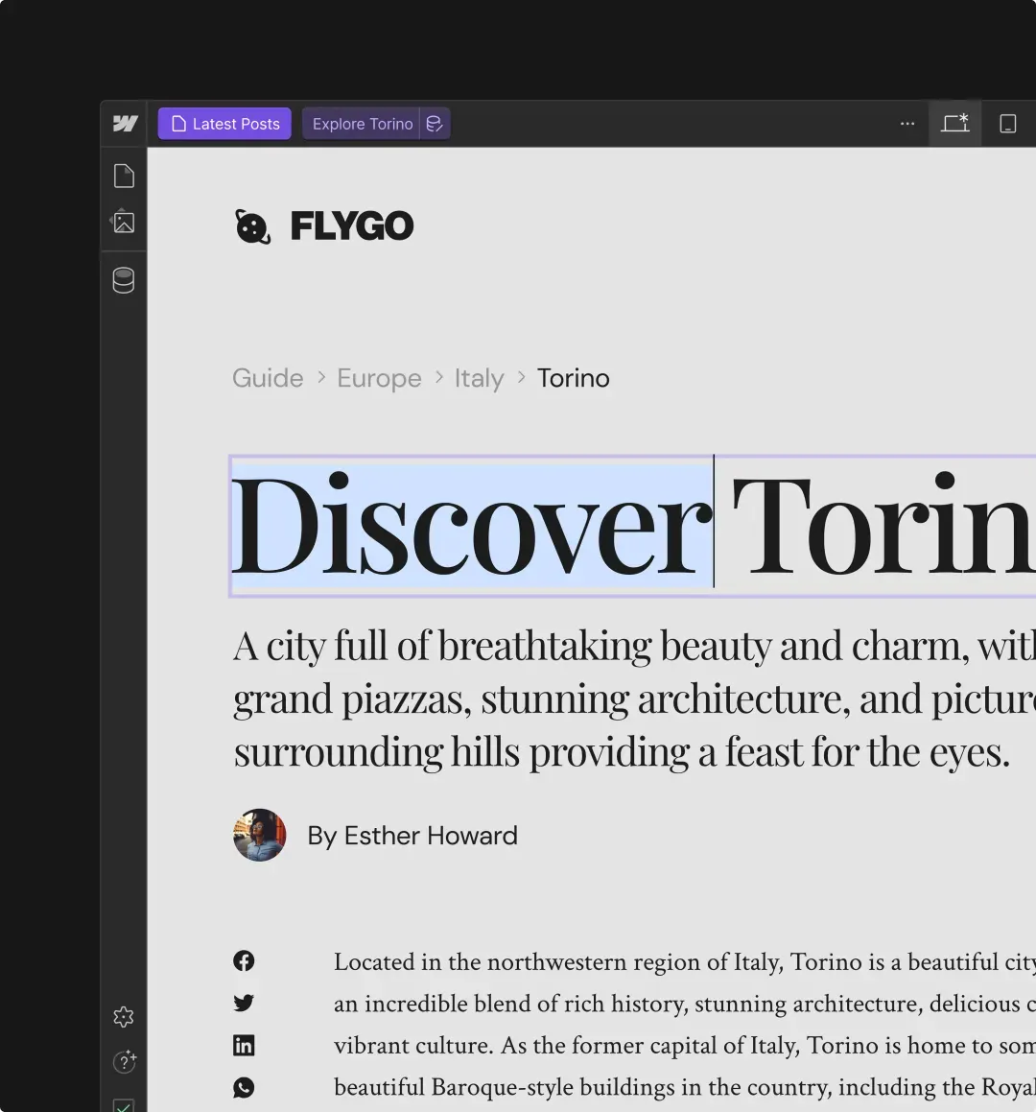Image resolution: width=1036 pixels, height=1112 pixels.
Task: Open the Assets image panel icon
Action: tap(124, 222)
